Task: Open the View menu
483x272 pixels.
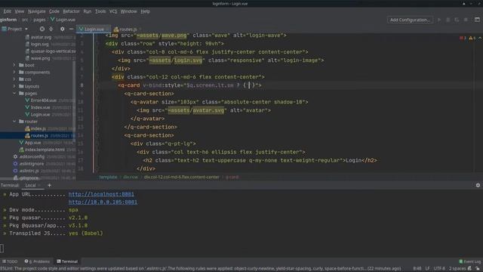Action: 19,11
